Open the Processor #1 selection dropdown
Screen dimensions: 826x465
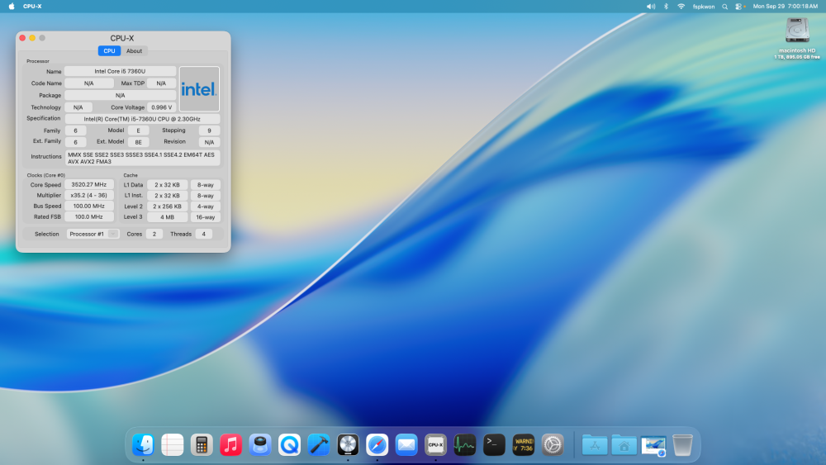tap(93, 234)
